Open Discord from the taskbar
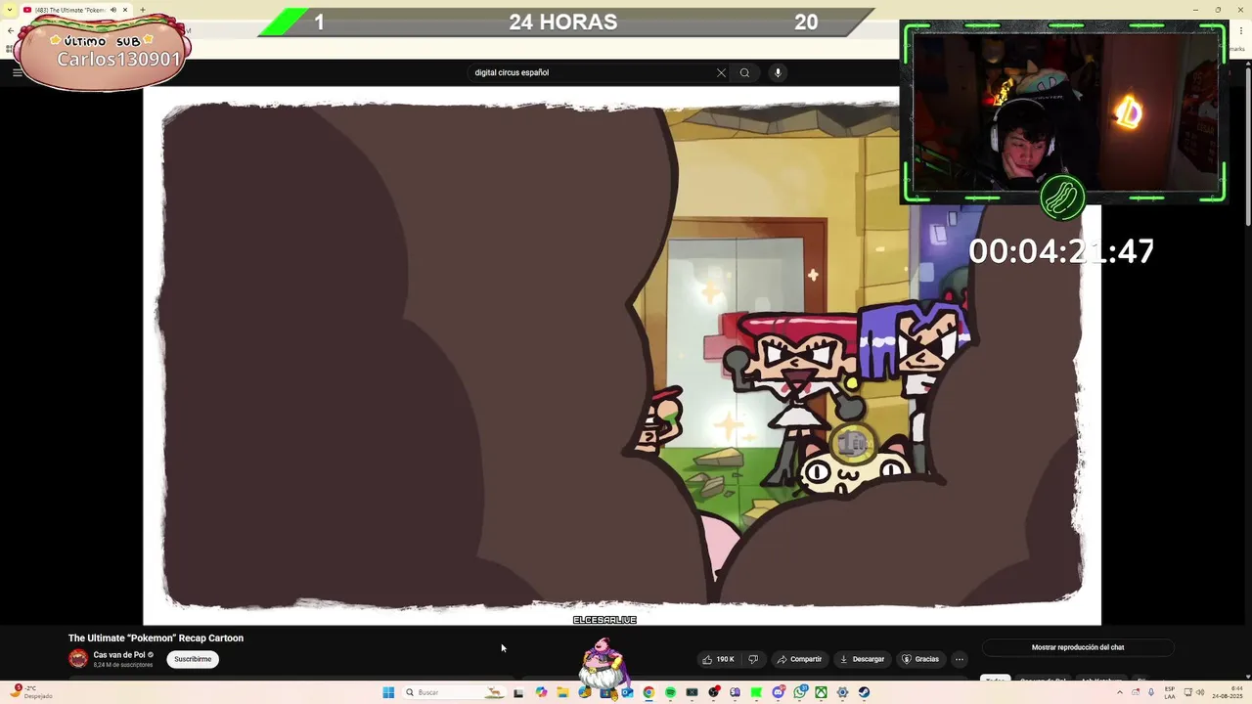The width and height of the screenshot is (1252, 704). (x=779, y=692)
